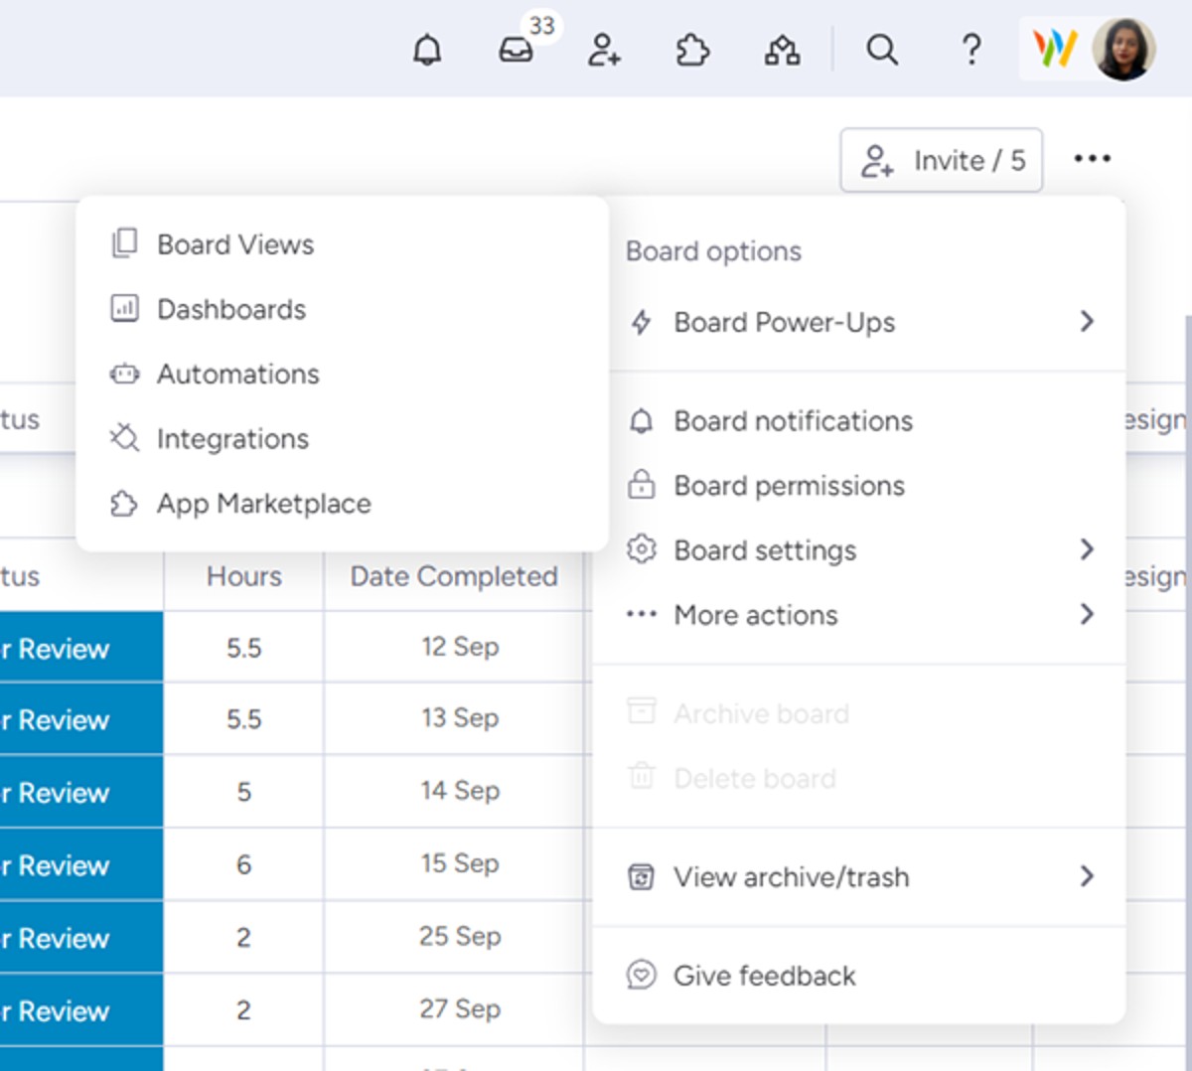Click the colorful product logo icon
Viewport: 1192px width, 1071px height.
(x=1054, y=49)
